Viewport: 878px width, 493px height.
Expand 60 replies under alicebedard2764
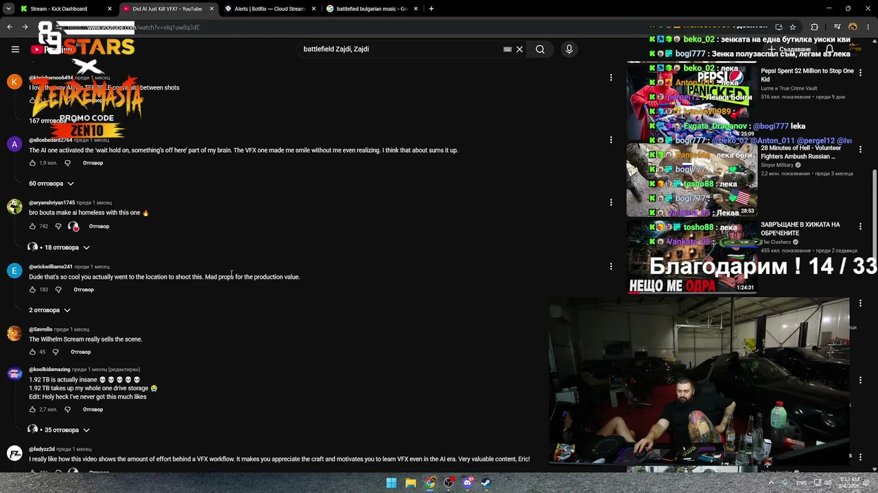tap(51, 184)
